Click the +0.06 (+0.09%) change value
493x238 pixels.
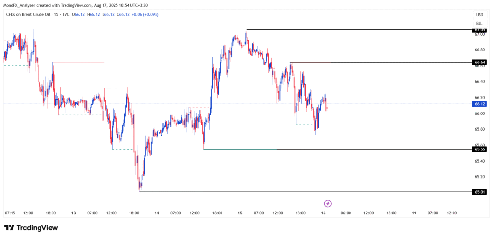coord(143,14)
